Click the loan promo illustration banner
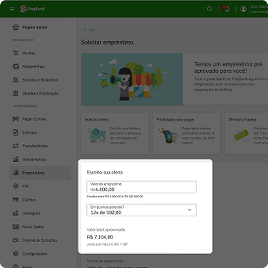Screen dimensions: 268x268 [132, 79]
